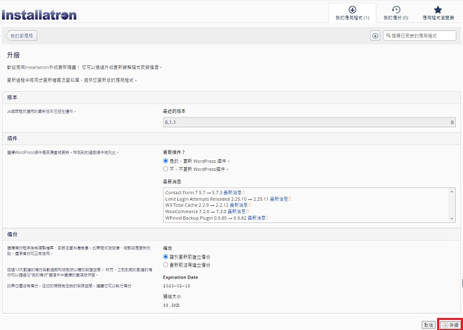Focus the search installed applications field
Viewport: 463px width, 330px height.
click(419, 36)
